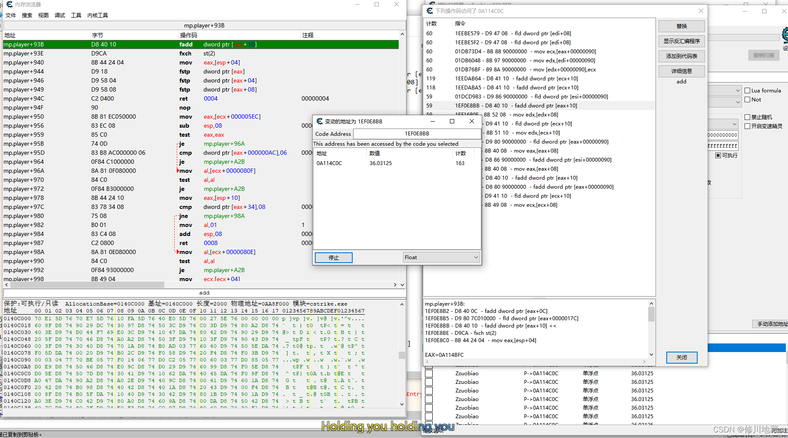Click the hex dump scroll down arrow
This screenshot has width=788, height=438.
[402, 404]
